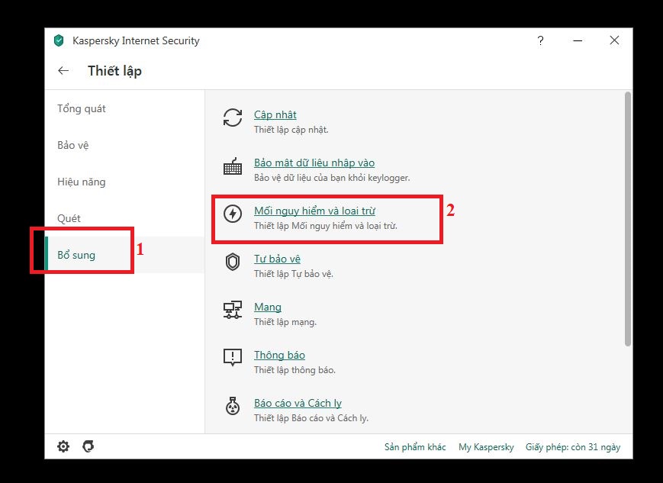The height and width of the screenshot is (483, 663).
Task: Open the Tự bảo vệ link
Action: (x=278, y=259)
